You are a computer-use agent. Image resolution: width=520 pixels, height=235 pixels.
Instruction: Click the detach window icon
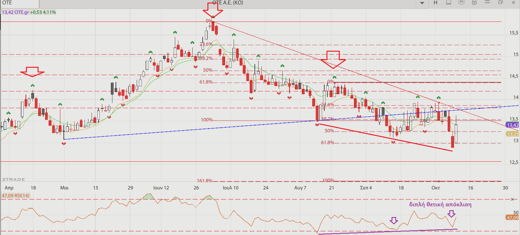pyautogui.click(x=500, y=3)
